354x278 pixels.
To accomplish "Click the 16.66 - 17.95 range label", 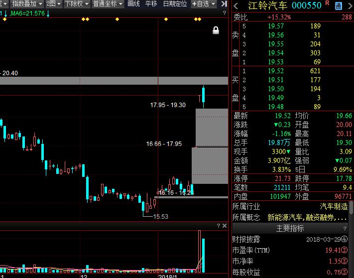I will tap(164, 144).
